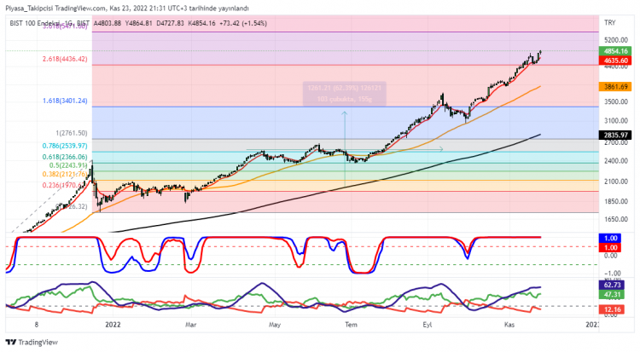Viewport: 640px width, 352px height.
Task: Click the K4854.16 close value
Action: point(201,23)
